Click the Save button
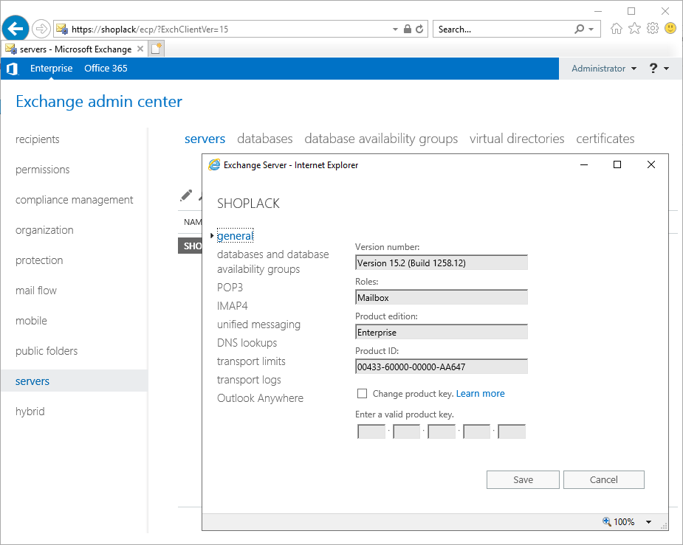Screen dimensions: 683x545 523,480
